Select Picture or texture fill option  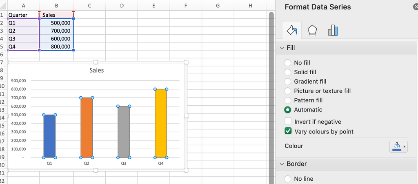tap(287, 91)
